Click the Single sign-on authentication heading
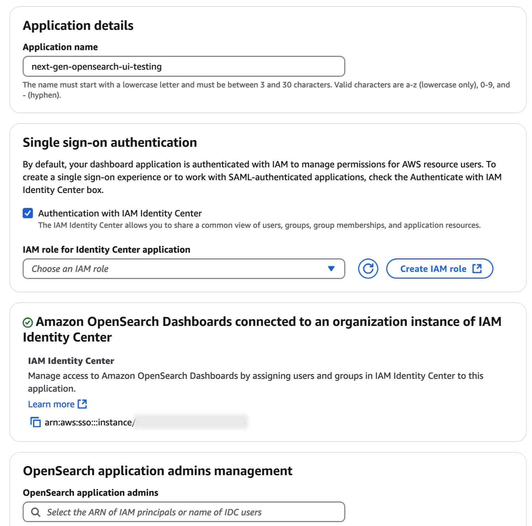 pos(110,143)
